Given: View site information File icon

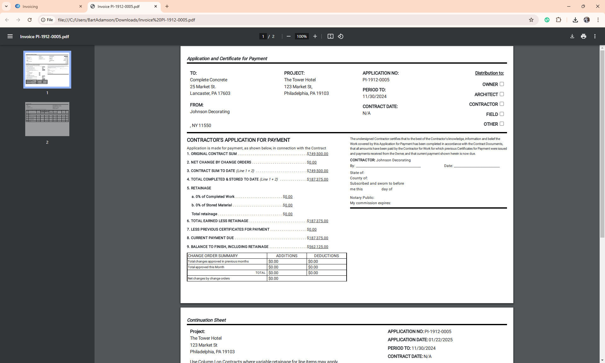Looking at the screenshot, I should (47, 20).
